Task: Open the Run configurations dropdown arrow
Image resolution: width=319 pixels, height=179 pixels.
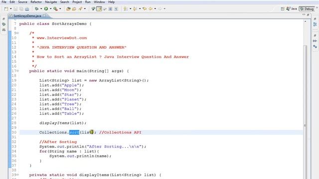Action: pos(50,9)
